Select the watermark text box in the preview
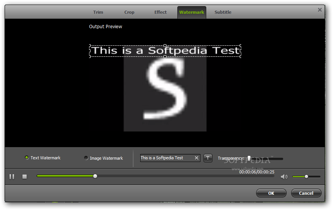The width and height of the screenshot is (333, 210). point(165,51)
